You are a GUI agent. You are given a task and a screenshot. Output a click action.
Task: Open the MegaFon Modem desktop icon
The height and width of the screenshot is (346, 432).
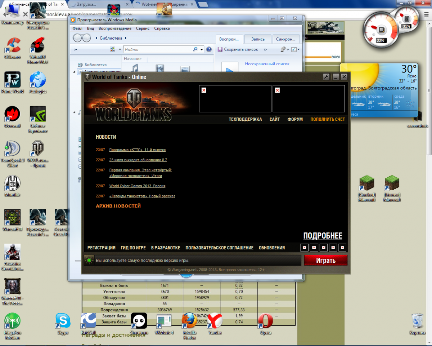[x=13, y=326]
